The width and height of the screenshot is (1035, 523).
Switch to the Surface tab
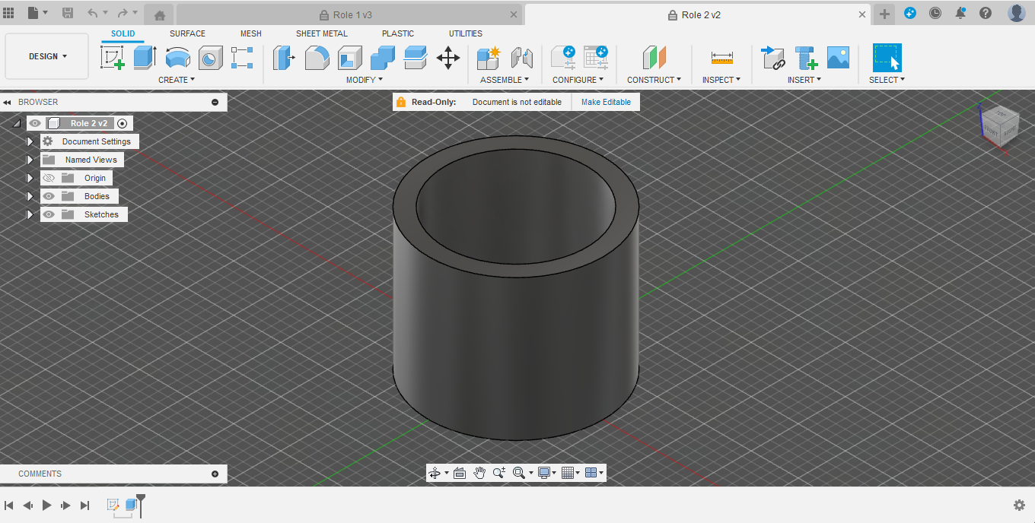pos(187,33)
